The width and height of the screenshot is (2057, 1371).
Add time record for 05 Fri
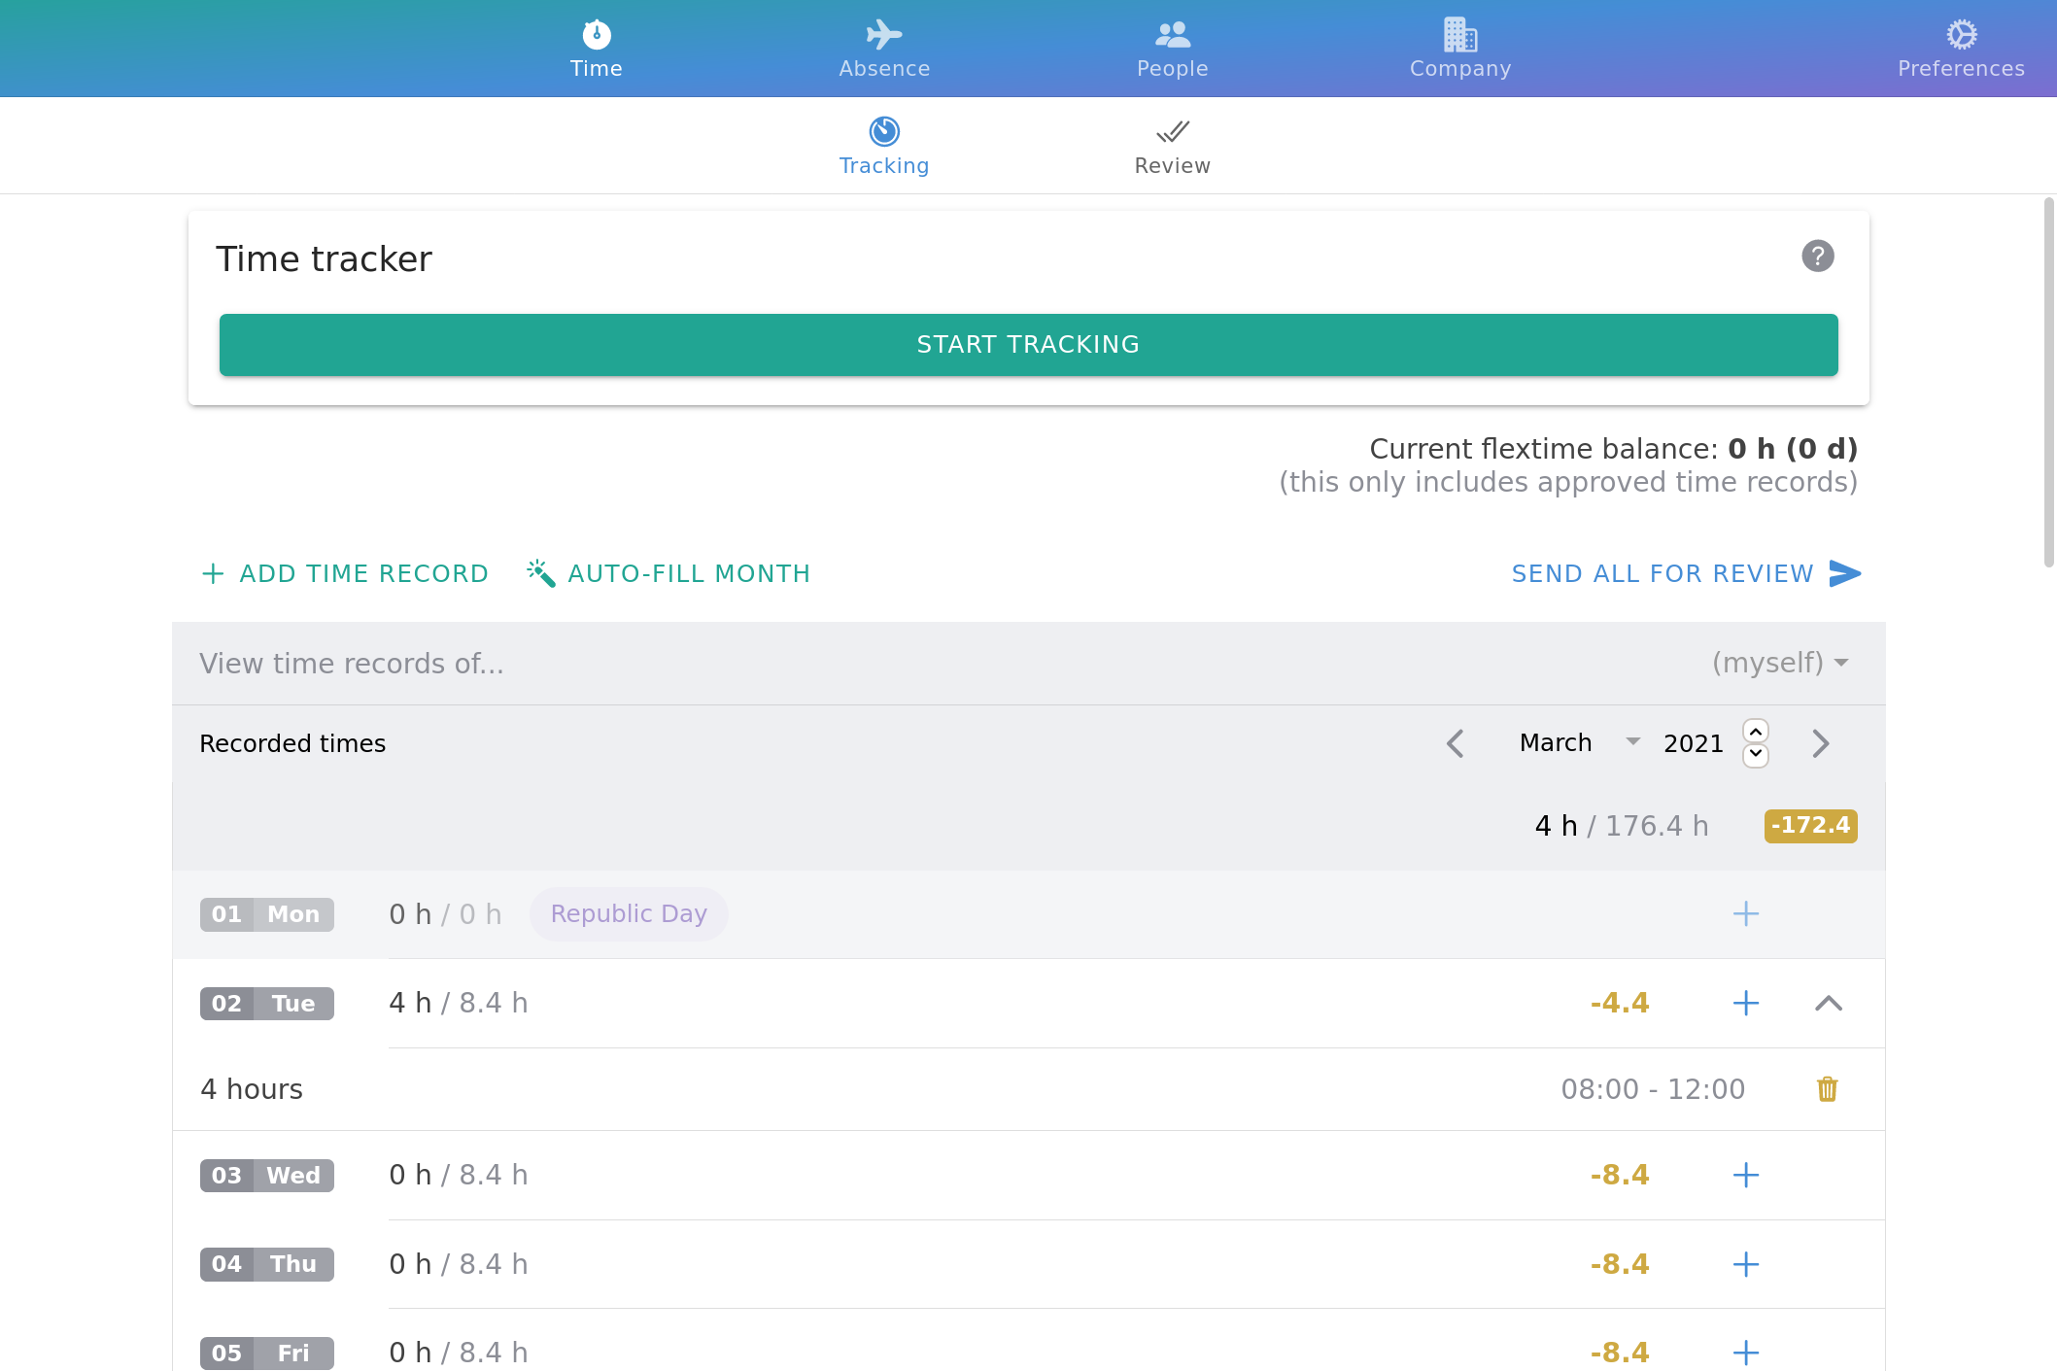coord(1746,1353)
